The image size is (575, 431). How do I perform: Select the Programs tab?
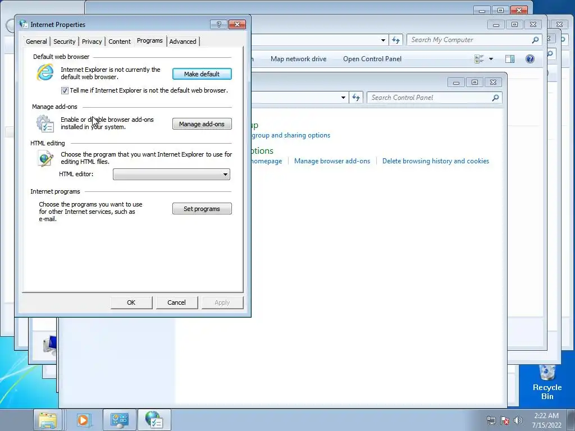149,40
